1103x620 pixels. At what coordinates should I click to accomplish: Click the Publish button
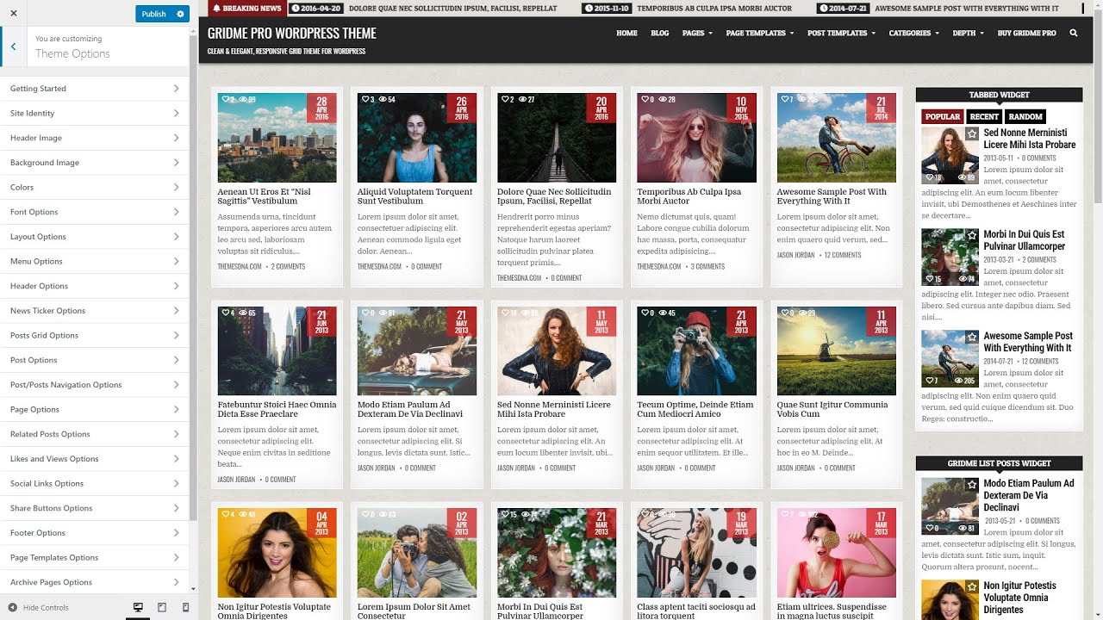click(153, 14)
